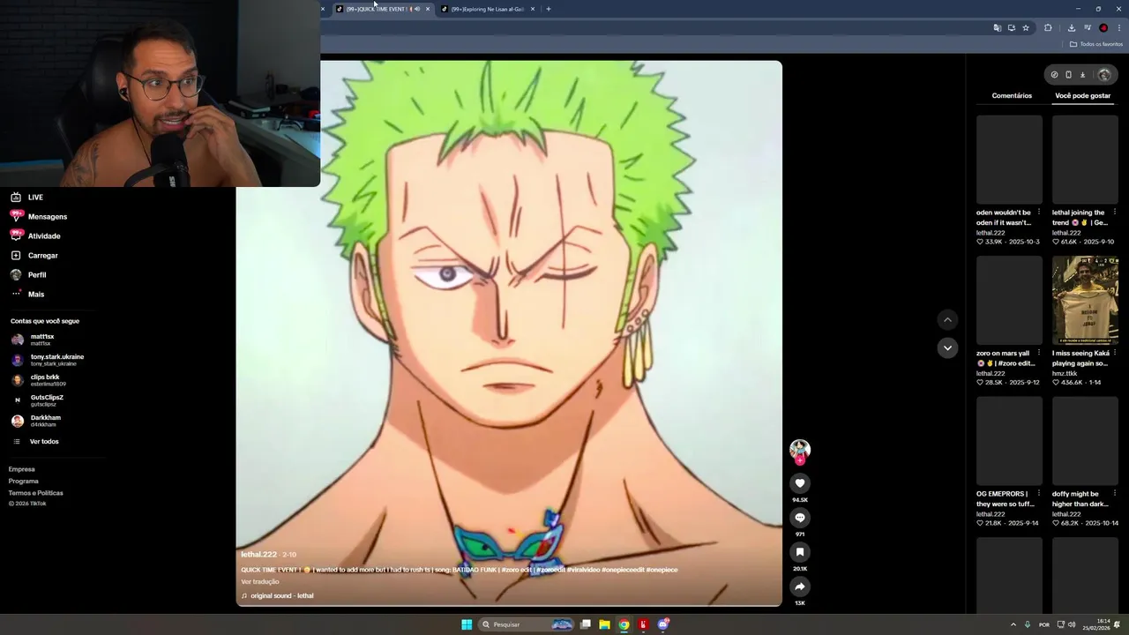Share the video using the arrow icon
Viewport: 1129px width, 635px height.
(800, 586)
